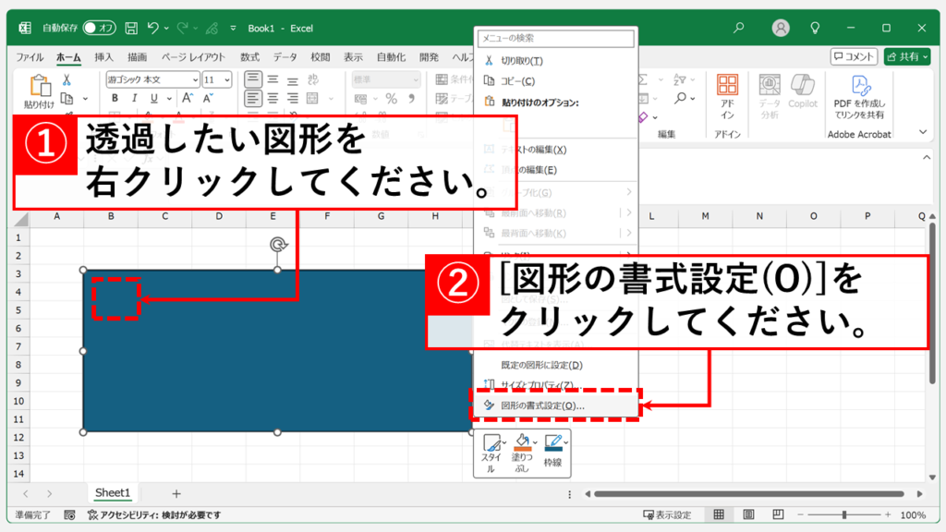This screenshot has height=532, width=946.
Task: Open the 挿入 ribbon tab
Action: coord(103,56)
